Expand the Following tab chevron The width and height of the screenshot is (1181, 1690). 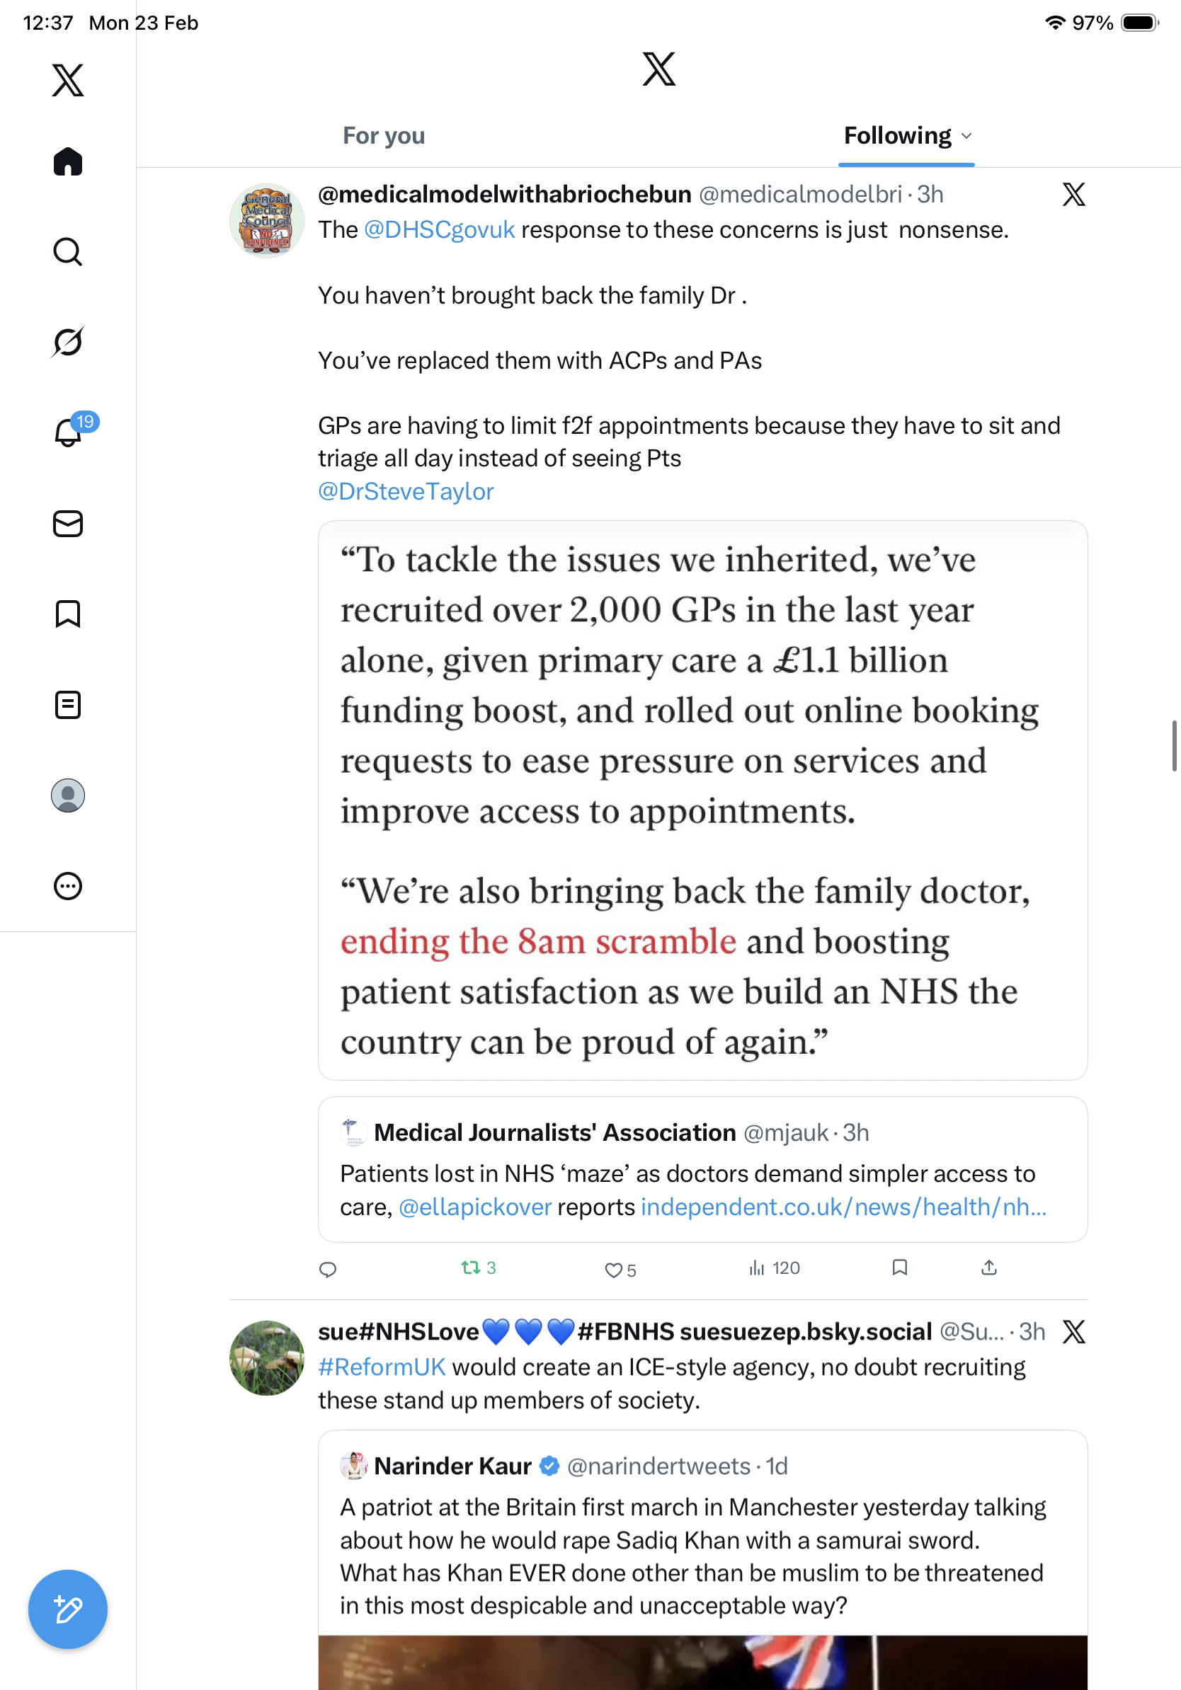click(966, 136)
